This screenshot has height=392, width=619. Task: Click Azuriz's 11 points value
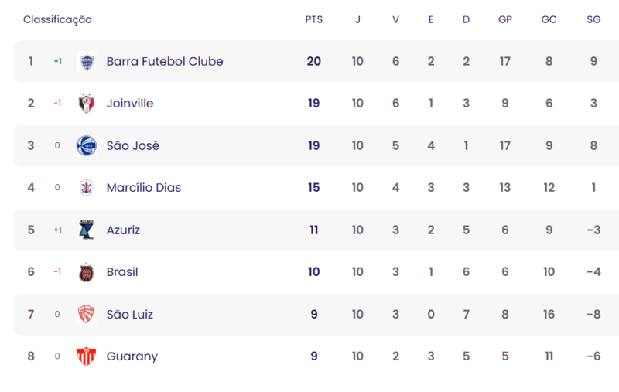[x=314, y=230]
